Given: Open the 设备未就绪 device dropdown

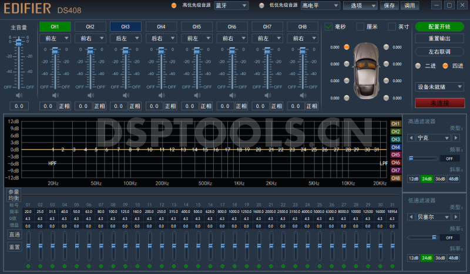Looking at the screenshot, I should 439,87.
